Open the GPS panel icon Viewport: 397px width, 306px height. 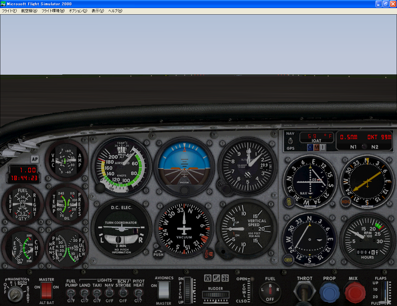(x=216, y=278)
